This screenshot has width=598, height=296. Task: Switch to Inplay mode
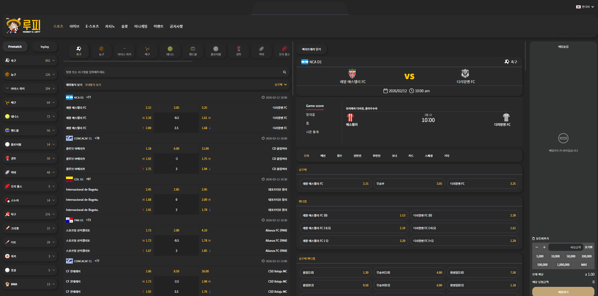[45, 47]
